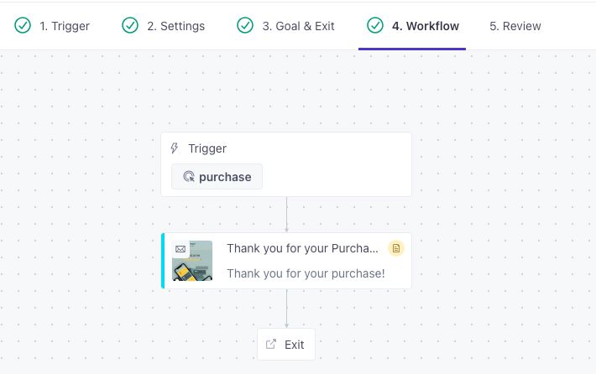Select the Exit node label
Screen dimensions: 596x374
click(x=295, y=344)
